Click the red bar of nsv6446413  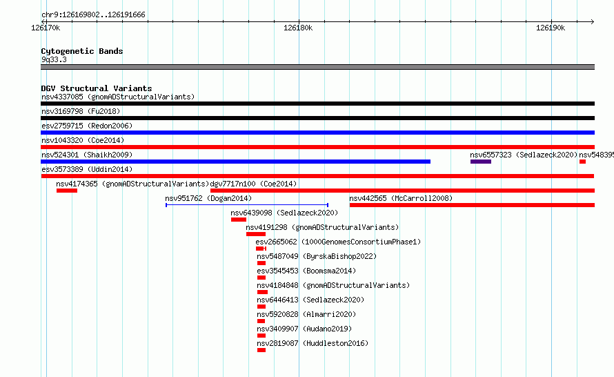[261, 307]
